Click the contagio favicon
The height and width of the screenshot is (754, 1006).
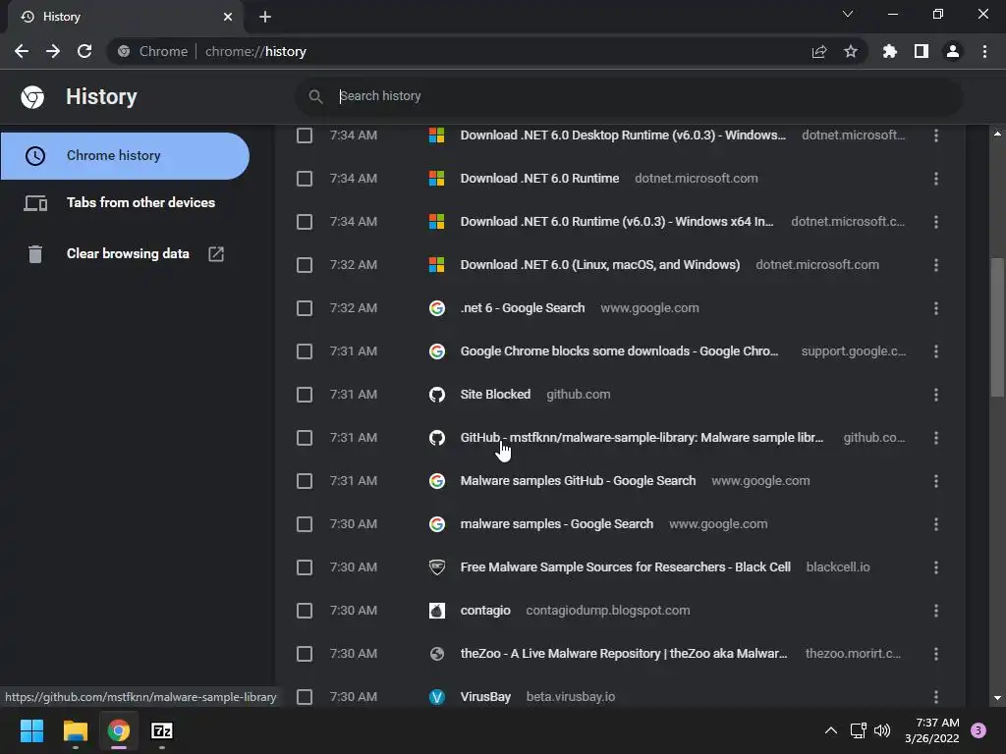[437, 611]
